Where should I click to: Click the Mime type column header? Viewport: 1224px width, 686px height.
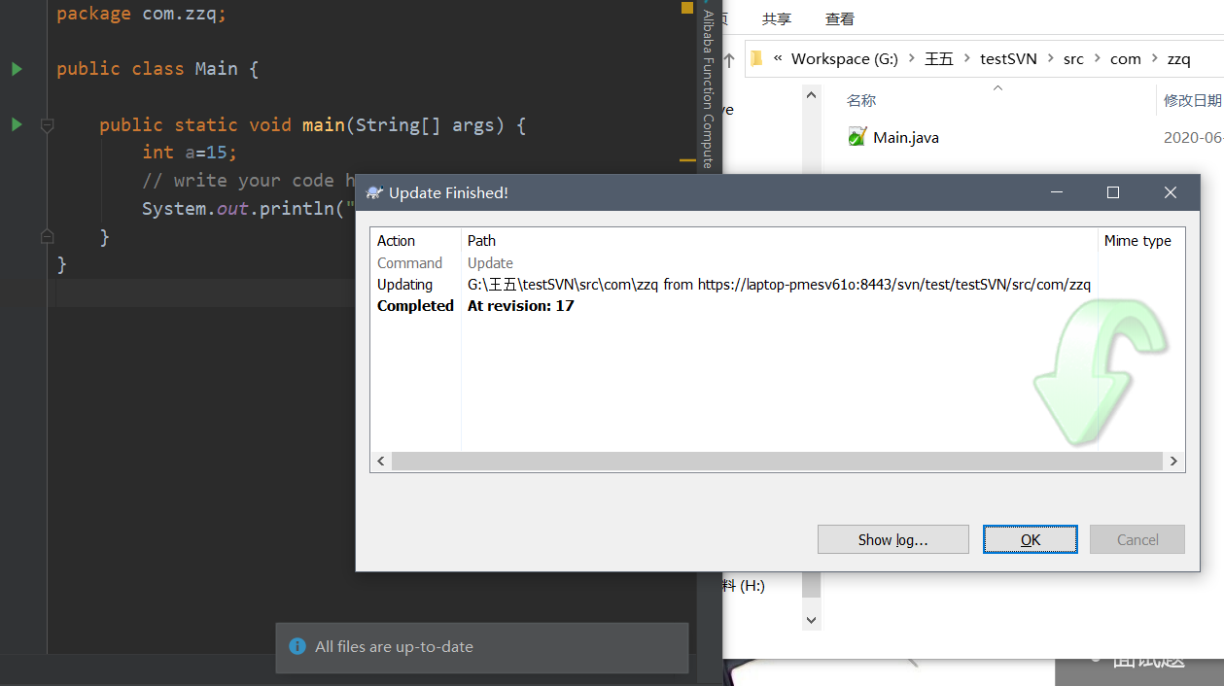[x=1137, y=241]
